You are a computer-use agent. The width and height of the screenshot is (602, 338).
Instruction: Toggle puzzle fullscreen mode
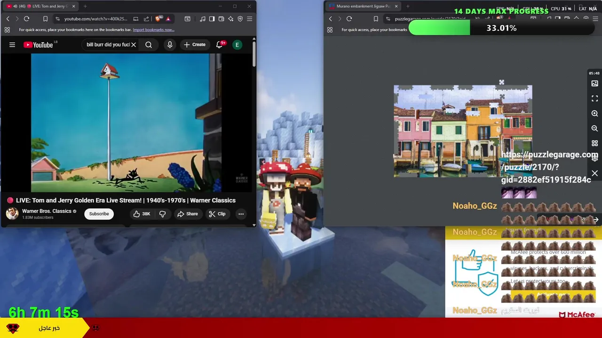pos(594,99)
